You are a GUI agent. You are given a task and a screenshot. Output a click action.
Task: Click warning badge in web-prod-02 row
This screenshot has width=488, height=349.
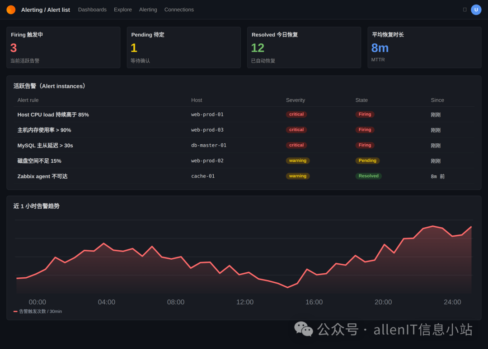pyautogui.click(x=297, y=161)
